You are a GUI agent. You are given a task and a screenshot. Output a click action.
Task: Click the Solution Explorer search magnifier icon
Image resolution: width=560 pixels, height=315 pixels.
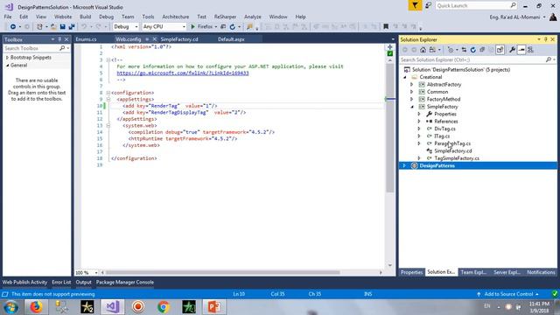pyautogui.click(x=549, y=59)
